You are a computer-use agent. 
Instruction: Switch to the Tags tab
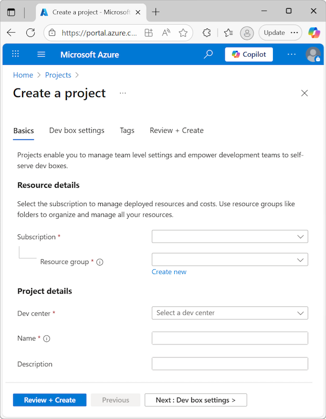(x=127, y=130)
